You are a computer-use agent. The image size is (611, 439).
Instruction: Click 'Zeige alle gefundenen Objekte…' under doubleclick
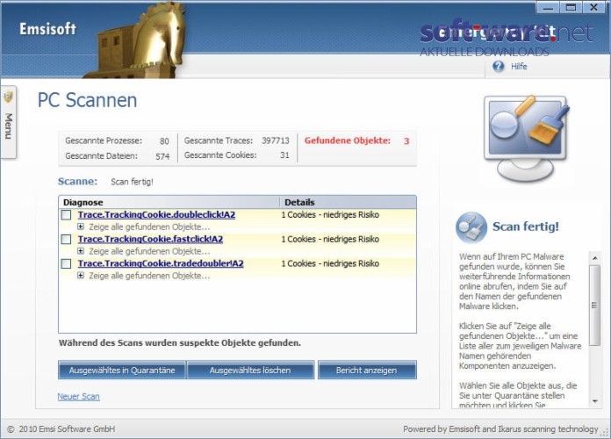(149, 227)
